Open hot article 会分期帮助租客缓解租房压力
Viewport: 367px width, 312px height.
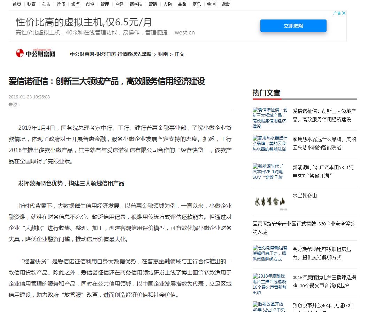(322, 253)
